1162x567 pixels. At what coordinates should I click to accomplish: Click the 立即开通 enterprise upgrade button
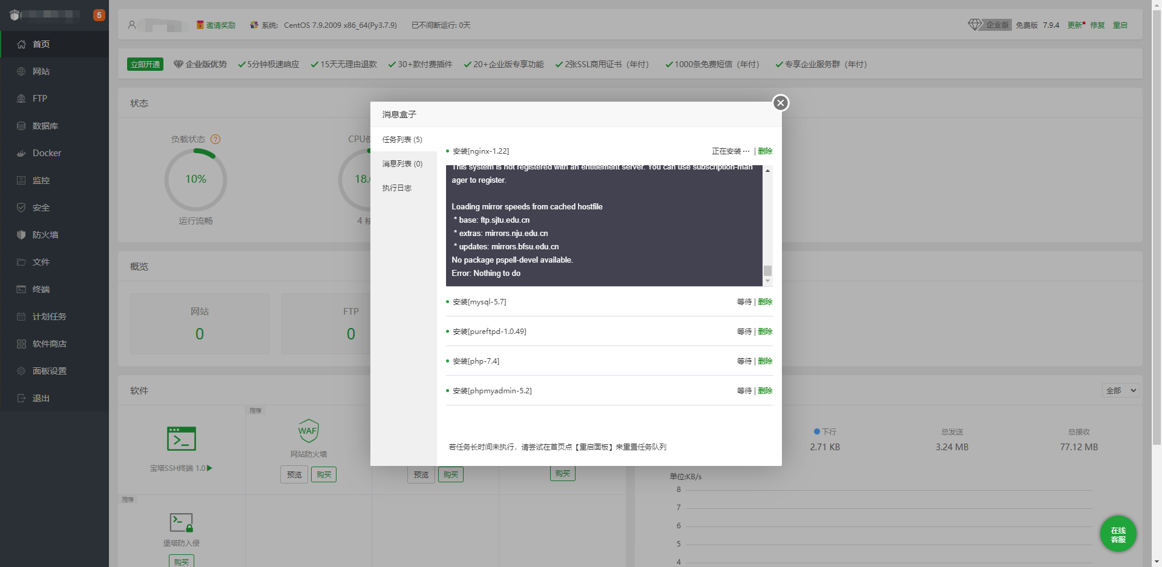pyautogui.click(x=145, y=64)
